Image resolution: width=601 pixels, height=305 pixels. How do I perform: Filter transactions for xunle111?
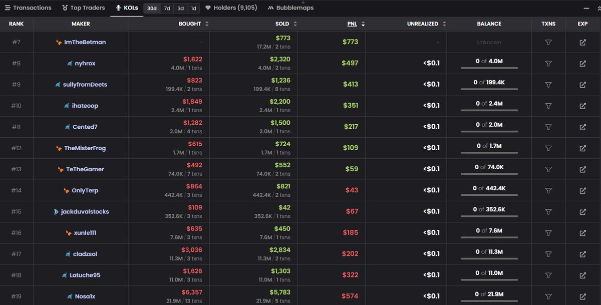click(548, 233)
